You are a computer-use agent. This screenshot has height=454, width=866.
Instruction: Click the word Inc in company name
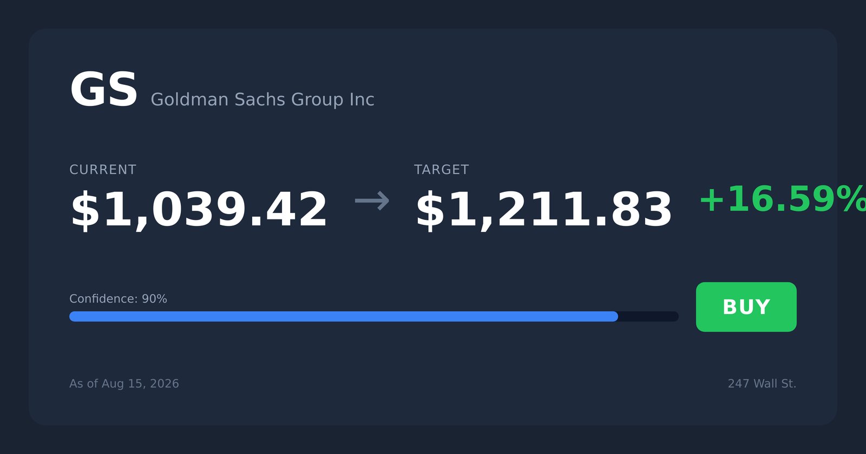click(362, 99)
